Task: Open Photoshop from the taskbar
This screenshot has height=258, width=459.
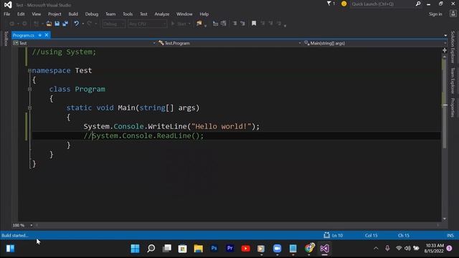Action: point(214,249)
